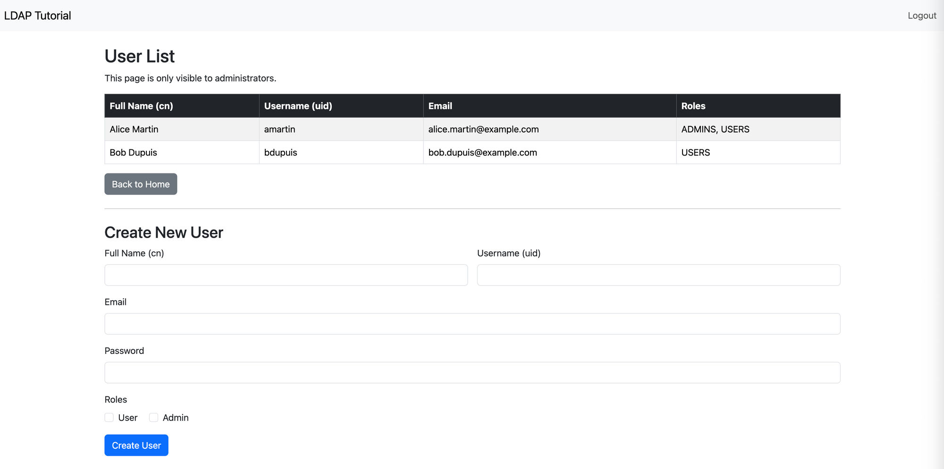Click the Full Name (cn) column header
Viewport: 944px width, 469px height.
[141, 106]
